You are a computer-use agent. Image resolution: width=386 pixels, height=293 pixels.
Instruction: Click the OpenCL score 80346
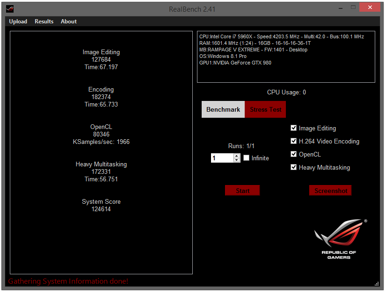[101, 135]
